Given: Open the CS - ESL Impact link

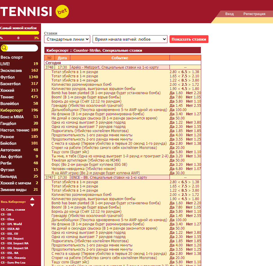Looking at the screenshot, I should tap(12, 239).
